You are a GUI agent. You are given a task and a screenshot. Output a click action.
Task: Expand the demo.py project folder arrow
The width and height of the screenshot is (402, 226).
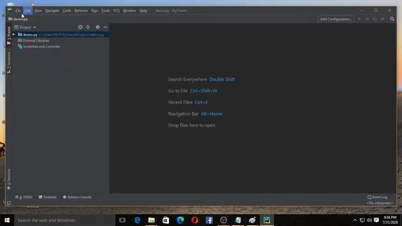click(x=14, y=35)
